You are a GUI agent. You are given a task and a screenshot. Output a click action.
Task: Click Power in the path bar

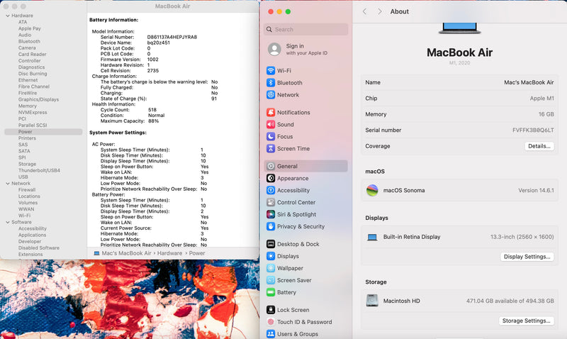point(197,253)
